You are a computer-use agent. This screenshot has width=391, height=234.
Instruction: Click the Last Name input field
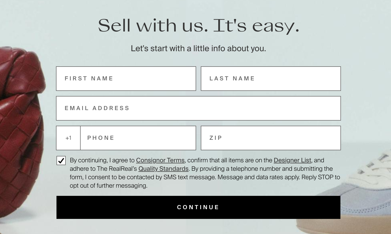(271, 79)
